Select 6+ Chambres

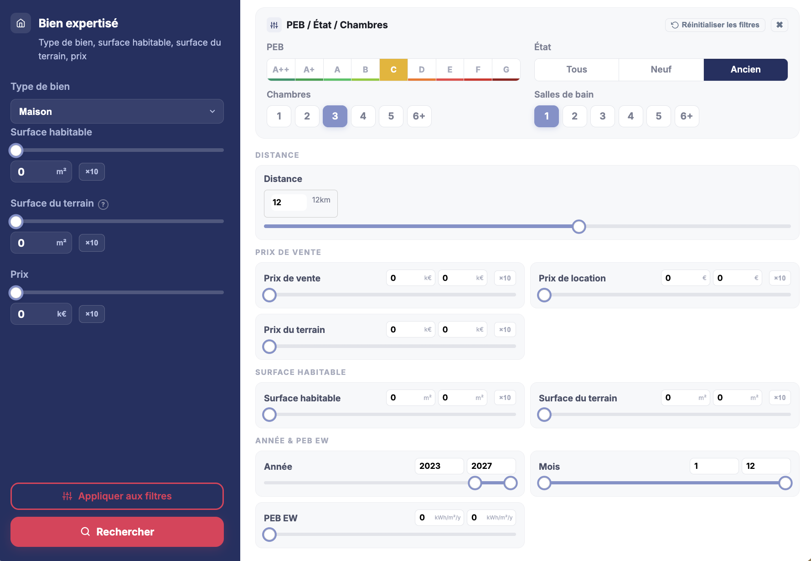[419, 116]
